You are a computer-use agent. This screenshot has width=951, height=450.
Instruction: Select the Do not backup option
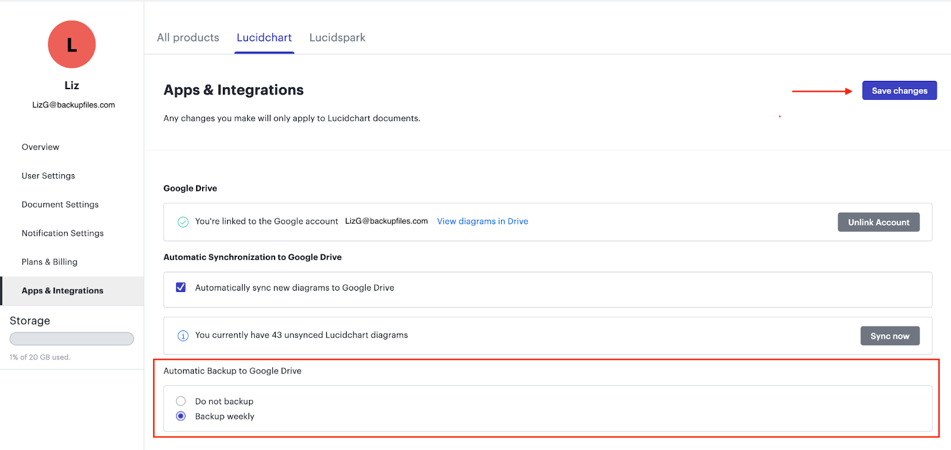pos(181,401)
